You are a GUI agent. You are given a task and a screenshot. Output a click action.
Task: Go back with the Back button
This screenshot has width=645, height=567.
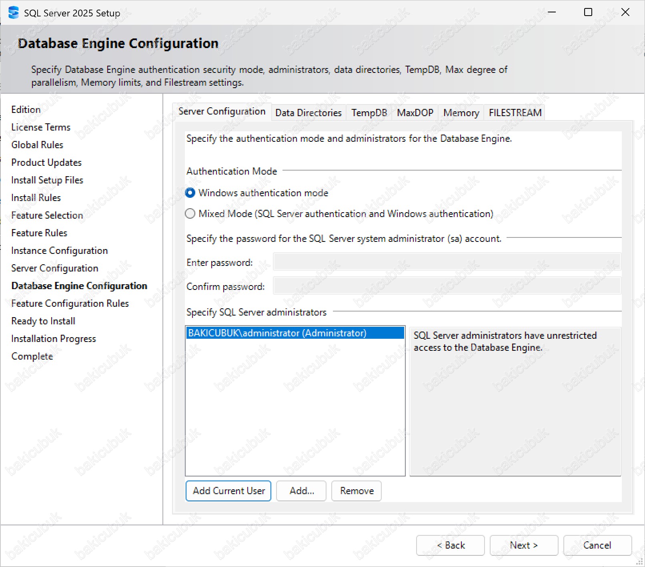click(x=450, y=545)
